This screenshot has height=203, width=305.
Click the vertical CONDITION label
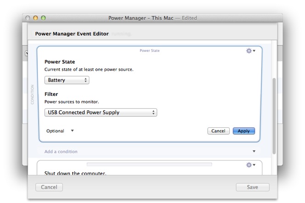click(32, 95)
